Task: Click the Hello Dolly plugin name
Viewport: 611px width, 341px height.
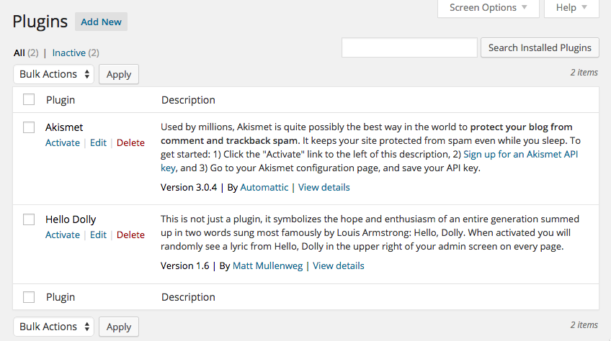Action: [x=71, y=219]
